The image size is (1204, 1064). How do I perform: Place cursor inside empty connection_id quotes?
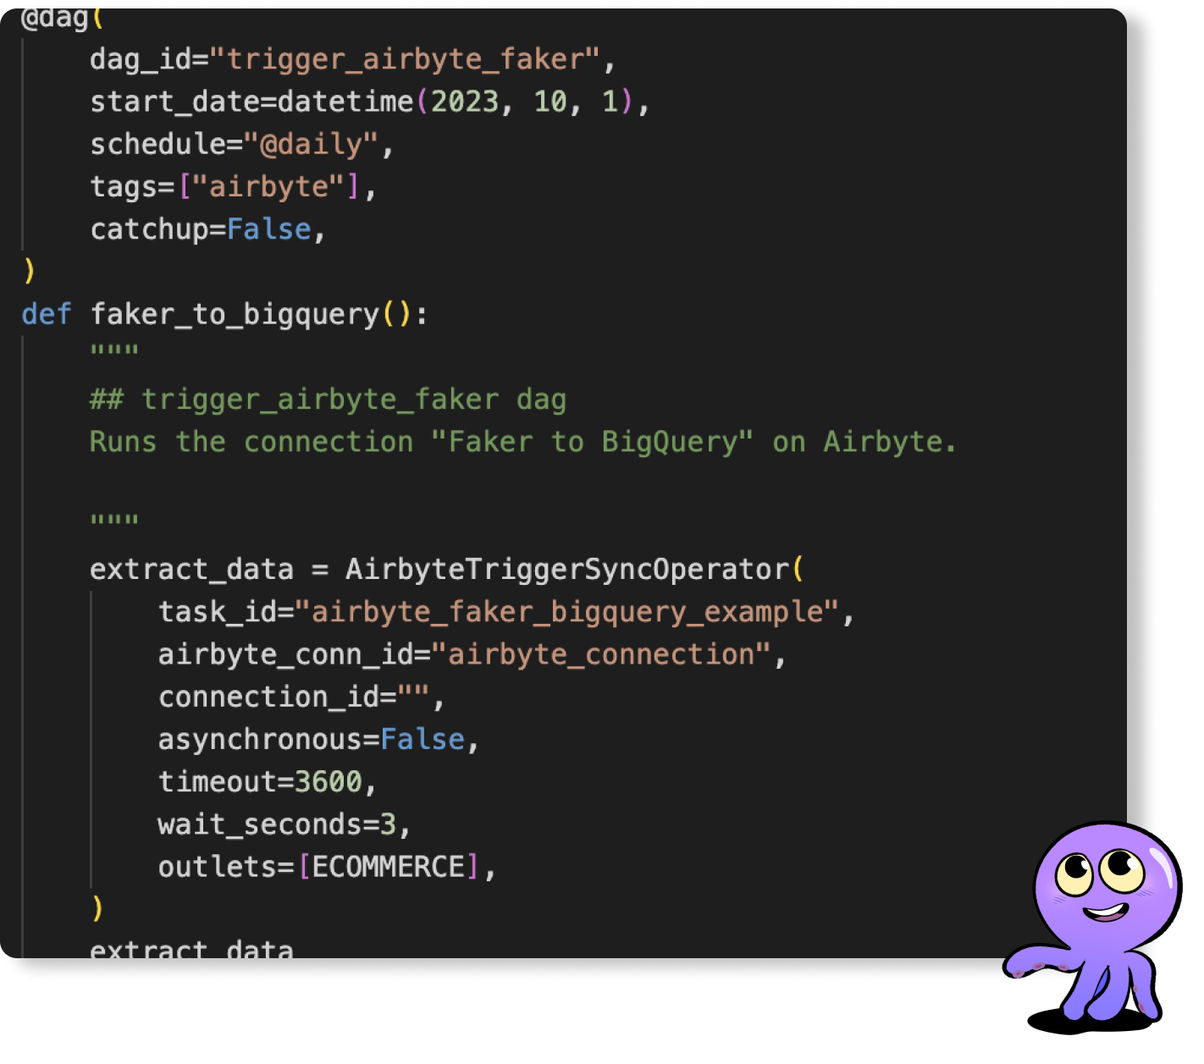(414, 697)
